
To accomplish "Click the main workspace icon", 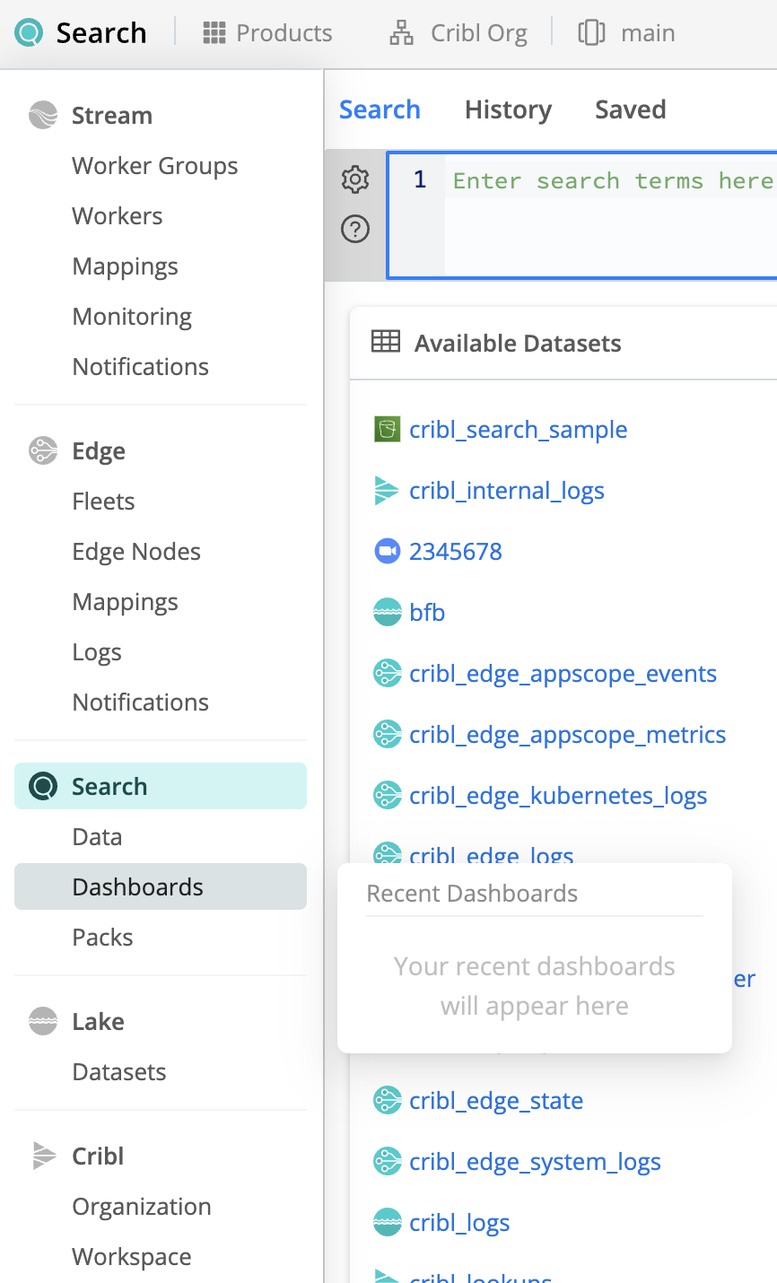I will point(591,33).
